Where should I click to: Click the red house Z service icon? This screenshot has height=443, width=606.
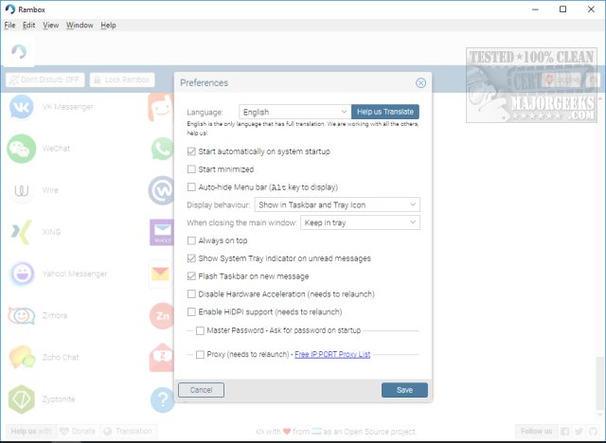[162, 357]
